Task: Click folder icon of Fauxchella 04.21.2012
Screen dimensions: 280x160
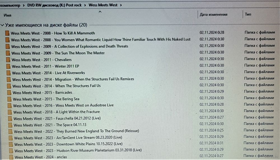Action: tap(10, 118)
